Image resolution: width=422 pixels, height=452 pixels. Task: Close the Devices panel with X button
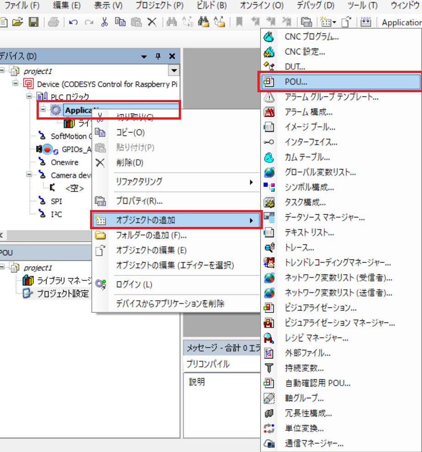172,56
